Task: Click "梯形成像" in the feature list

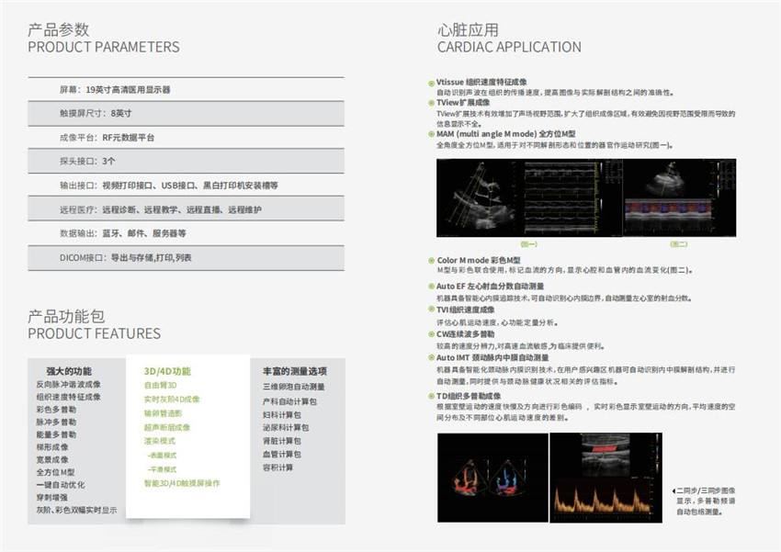Action: click(52, 447)
